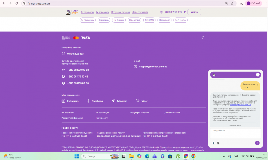This screenshot has height=160, width=268.
Task: Click footer link Як повернути
Action: tap(103, 113)
